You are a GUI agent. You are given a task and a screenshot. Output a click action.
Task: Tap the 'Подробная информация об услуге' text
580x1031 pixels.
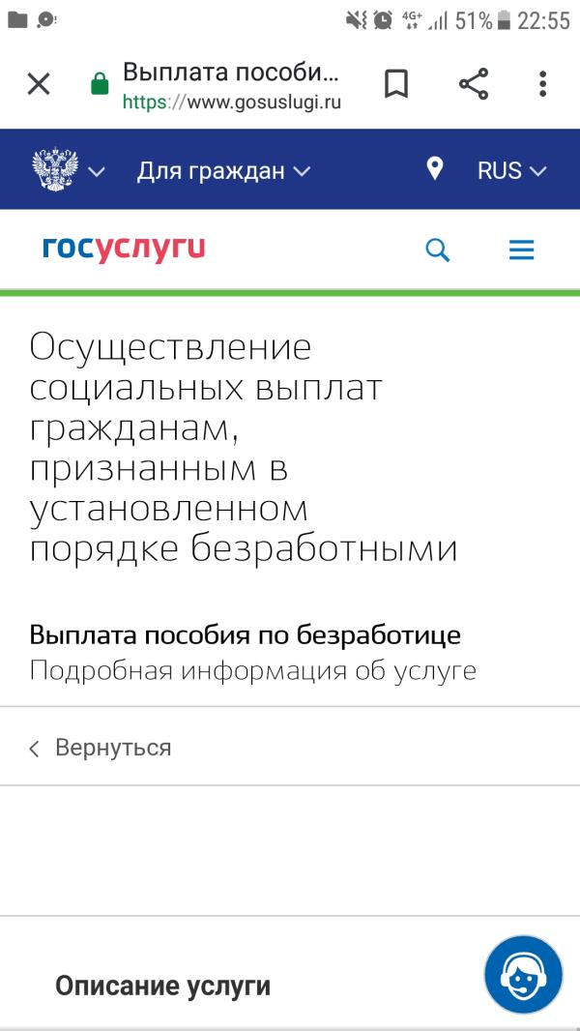click(252, 670)
